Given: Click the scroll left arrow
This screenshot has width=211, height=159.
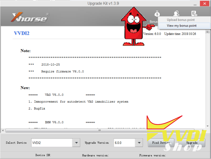Looking at the screenshot, I should point(3,131).
